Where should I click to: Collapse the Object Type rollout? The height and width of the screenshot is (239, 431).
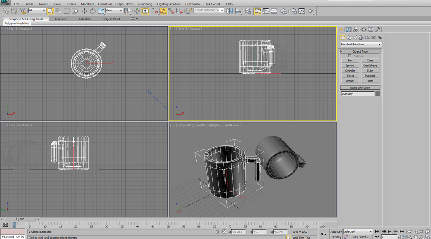coord(360,51)
